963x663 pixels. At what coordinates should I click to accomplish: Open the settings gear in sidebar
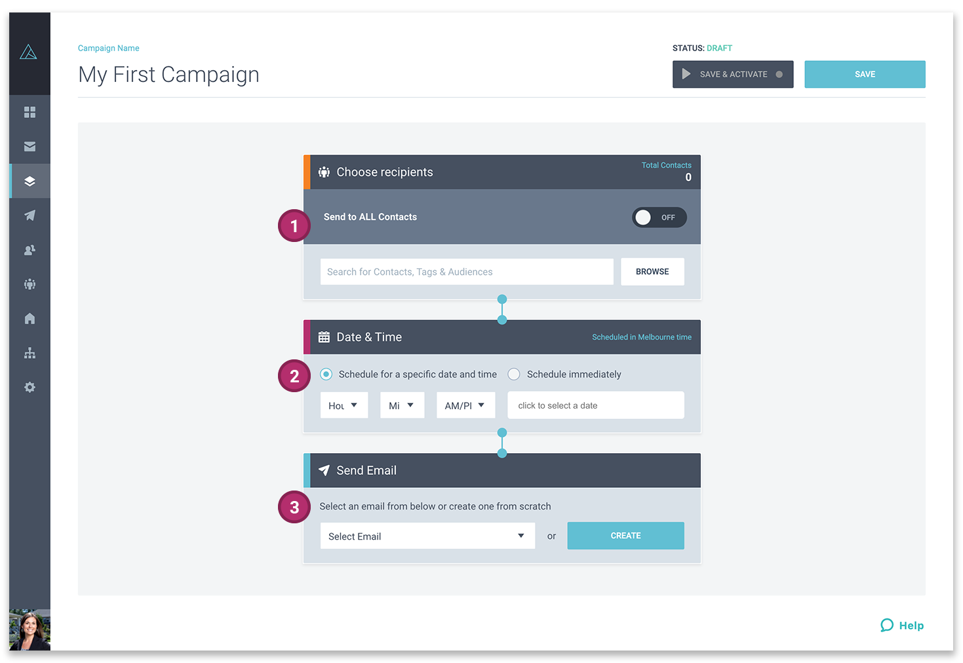pyautogui.click(x=29, y=387)
